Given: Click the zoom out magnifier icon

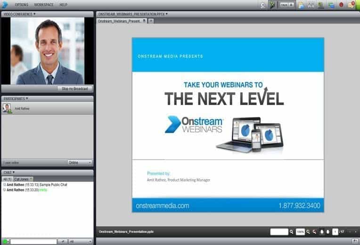Looking at the screenshot, I should tap(315, 232).
